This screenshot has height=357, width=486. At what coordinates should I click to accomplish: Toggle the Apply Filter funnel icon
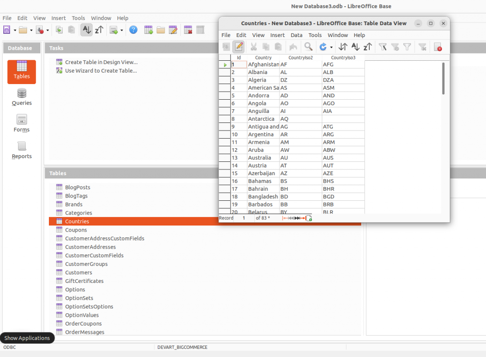click(x=395, y=47)
